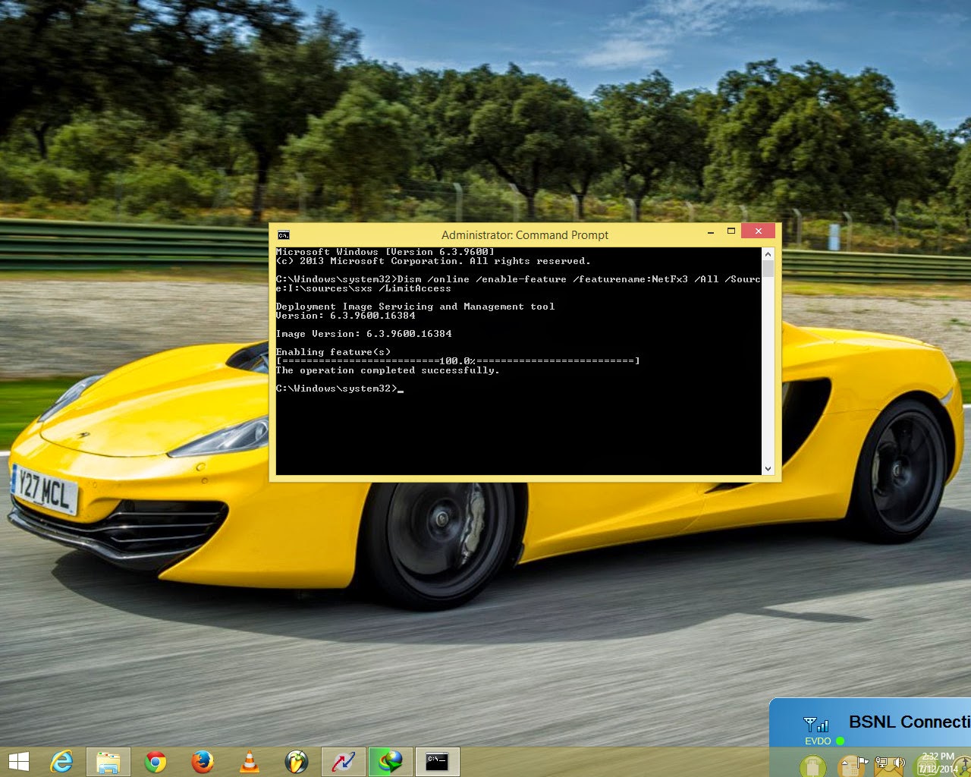This screenshot has height=777, width=971.
Task: Click the EVDO label in BSNL widget
Action: point(818,741)
